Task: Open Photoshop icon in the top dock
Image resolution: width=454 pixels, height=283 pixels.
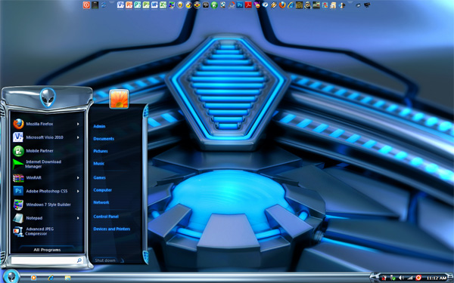Action: pyautogui.click(x=240, y=5)
